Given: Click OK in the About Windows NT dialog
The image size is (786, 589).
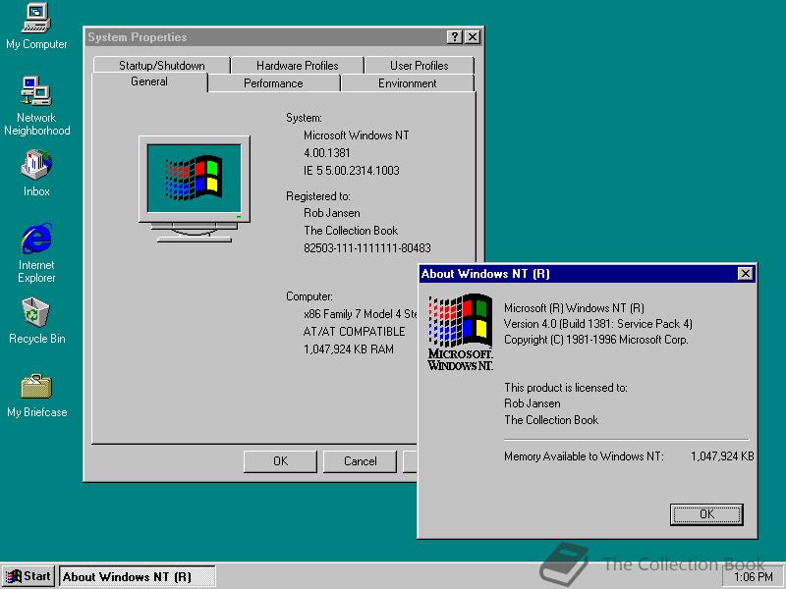Looking at the screenshot, I should [x=706, y=514].
